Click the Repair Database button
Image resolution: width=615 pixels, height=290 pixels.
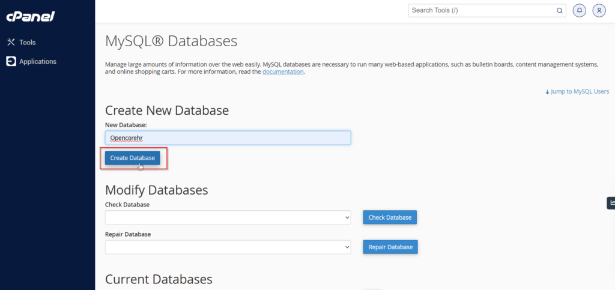tap(390, 247)
